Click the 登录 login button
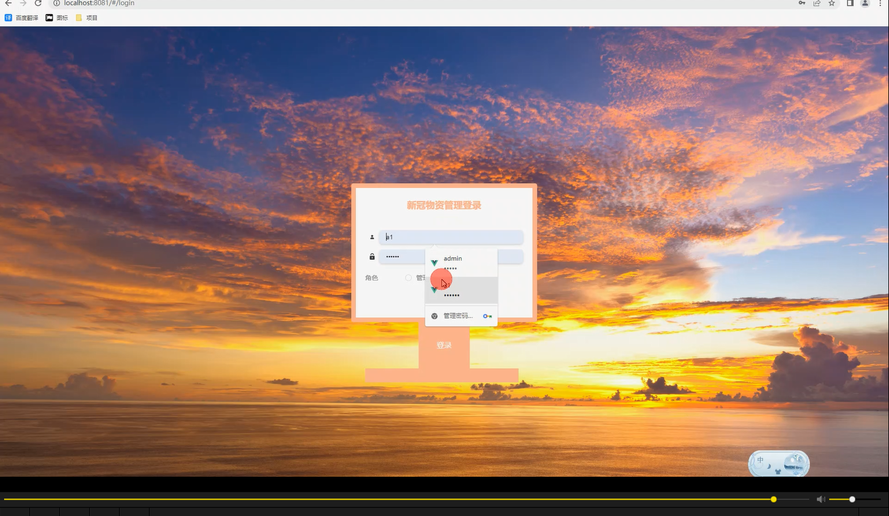The width and height of the screenshot is (889, 516). click(444, 345)
